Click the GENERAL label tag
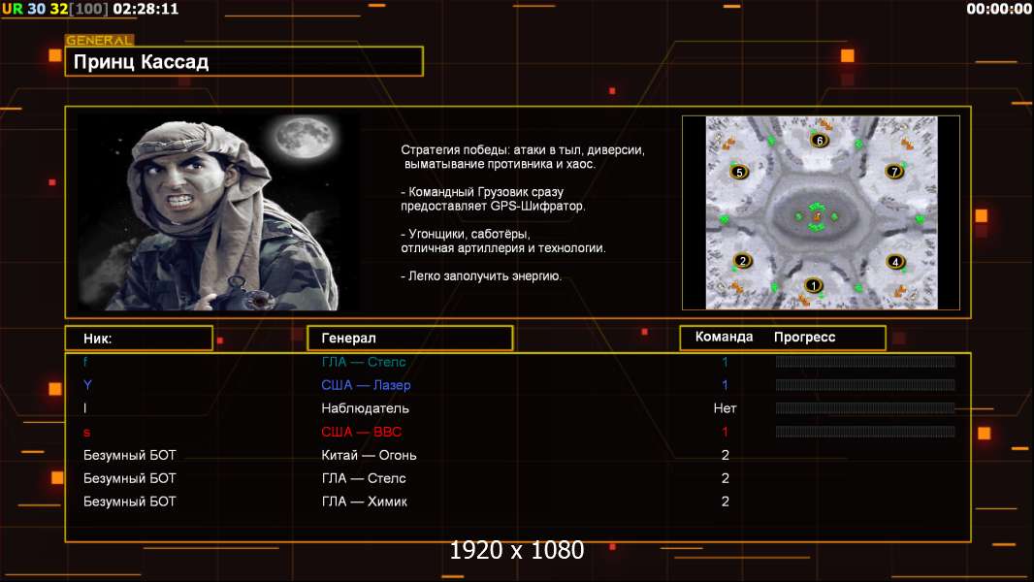 coord(100,40)
